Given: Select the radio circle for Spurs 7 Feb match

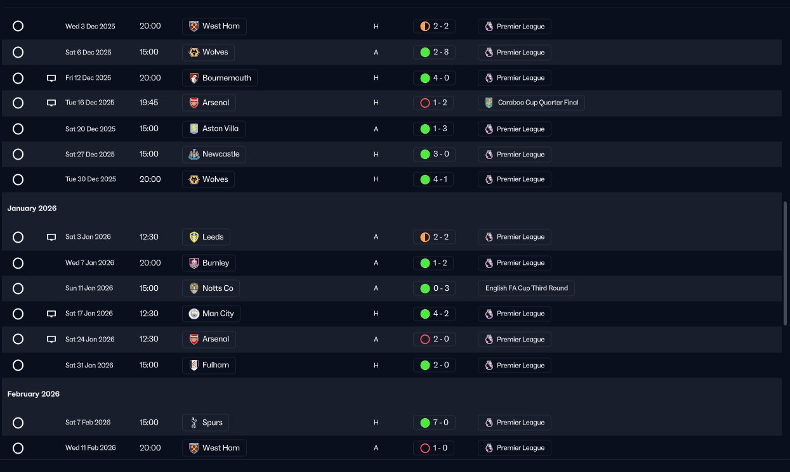Looking at the screenshot, I should pos(18,423).
